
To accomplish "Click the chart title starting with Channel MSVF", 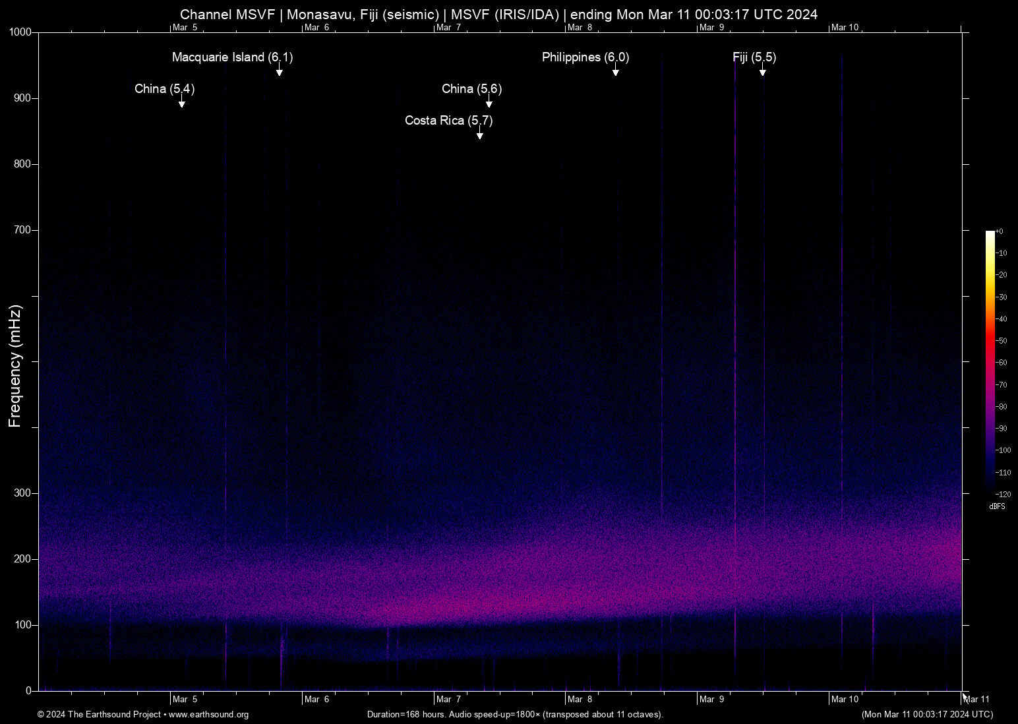I will tap(498, 15).
